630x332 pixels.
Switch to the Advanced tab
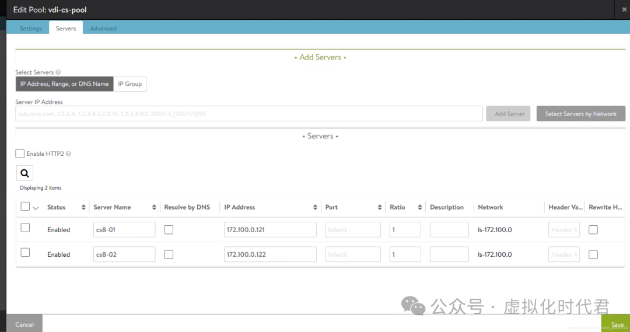[103, 29]
